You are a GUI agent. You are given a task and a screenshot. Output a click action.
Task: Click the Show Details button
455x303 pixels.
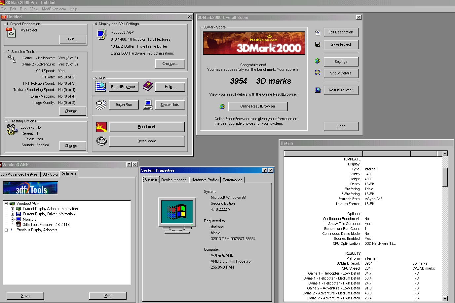coord(341,73)
